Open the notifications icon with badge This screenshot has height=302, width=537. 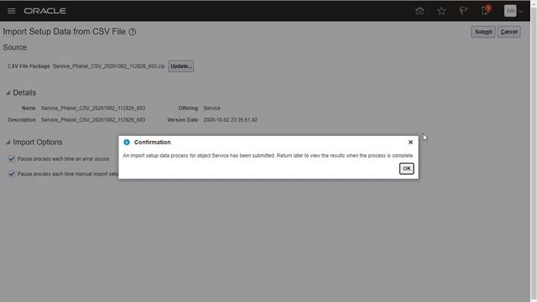tap(486, 10)
